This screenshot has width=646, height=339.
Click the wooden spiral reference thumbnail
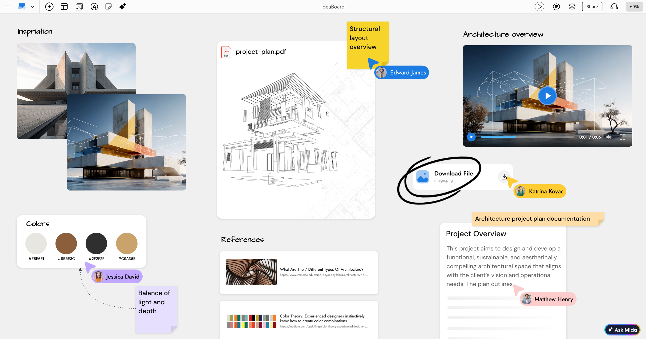(251, 272)
